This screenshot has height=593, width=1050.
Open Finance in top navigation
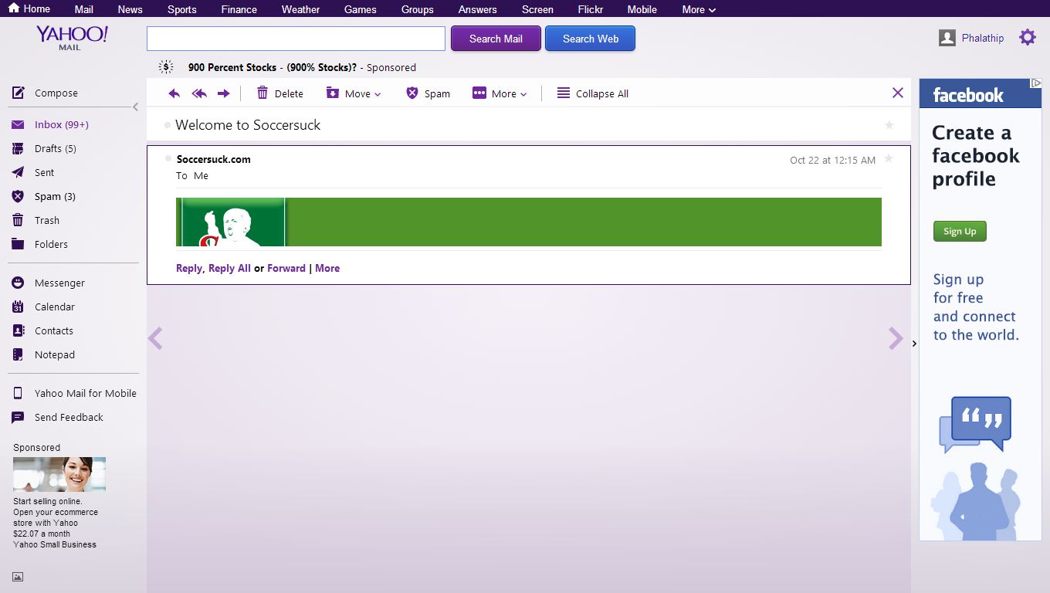239,9
